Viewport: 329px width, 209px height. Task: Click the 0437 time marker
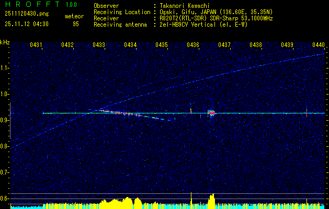pyautogui.click(x=224, y=44)
